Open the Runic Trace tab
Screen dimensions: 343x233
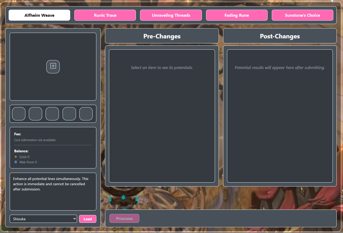(x=105, y=15)
